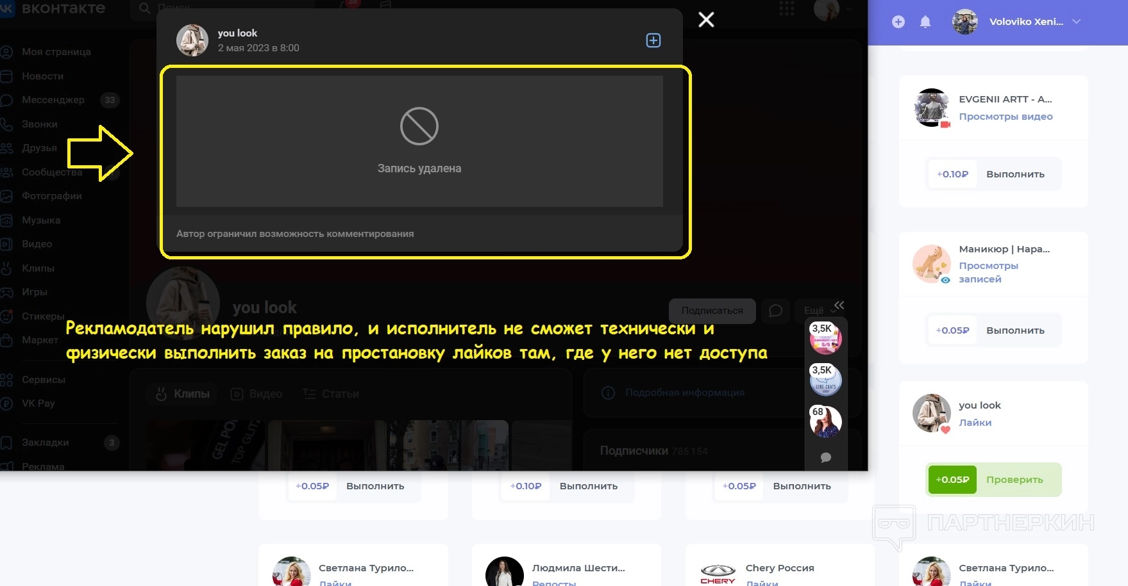This screenshot has height=586, width=1128.
Task: Click Проверить on the you look task
Action: point(1014,480)
